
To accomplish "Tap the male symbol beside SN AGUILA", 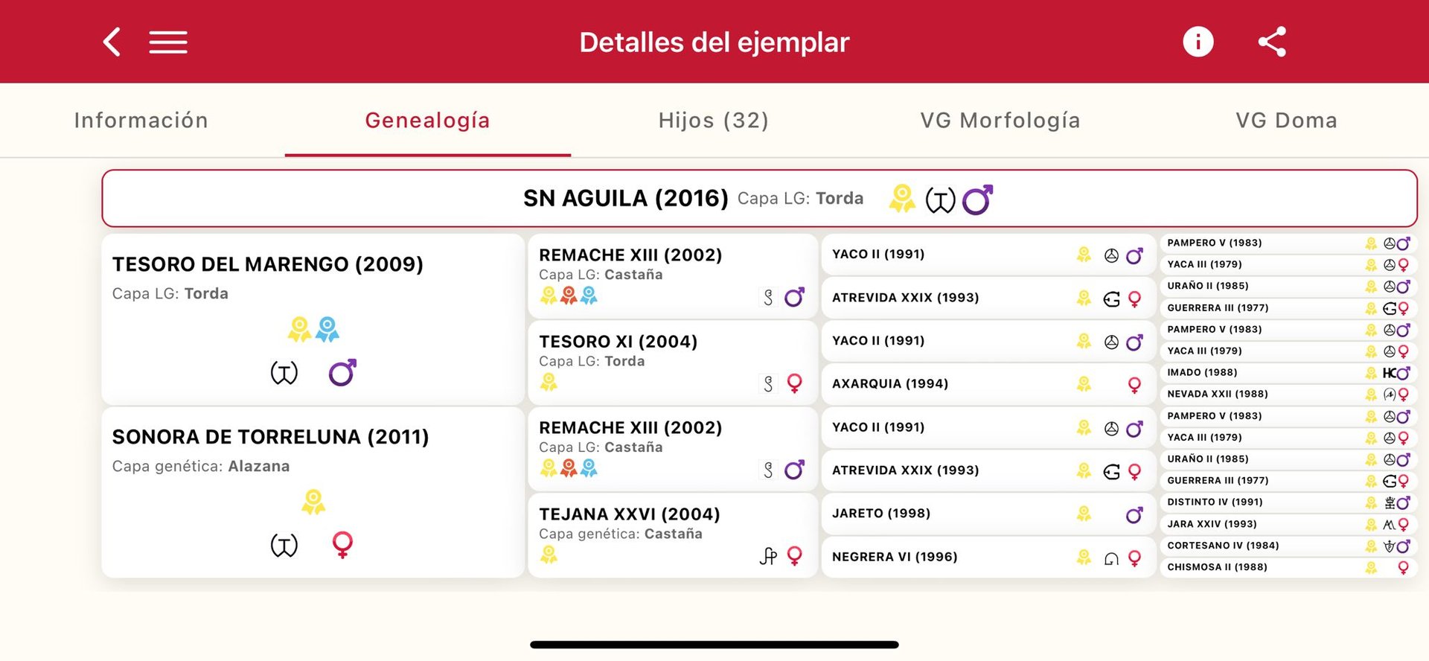I will [977, 199].
